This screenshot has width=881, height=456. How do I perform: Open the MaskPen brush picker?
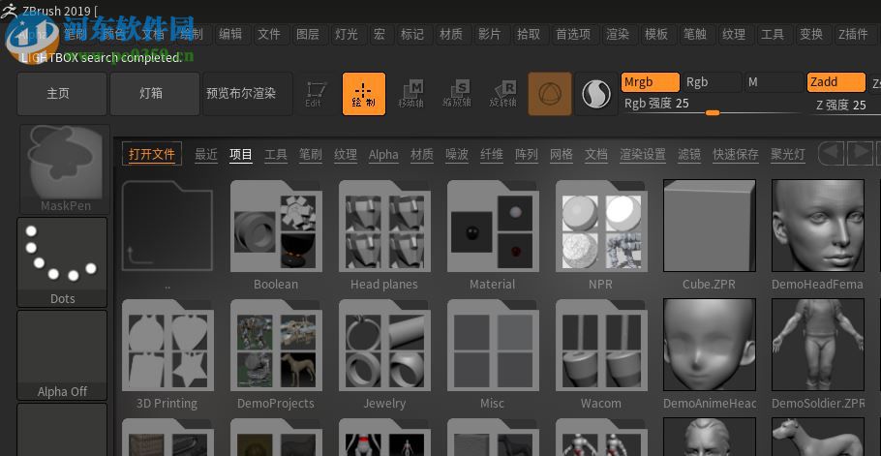tap(65, 169)
